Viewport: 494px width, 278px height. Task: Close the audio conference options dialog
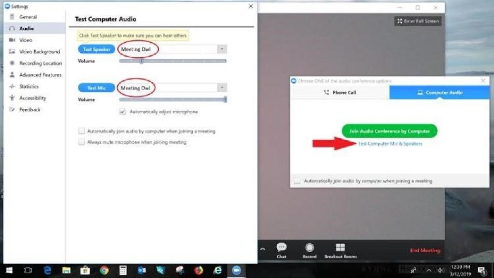[483, 81]
